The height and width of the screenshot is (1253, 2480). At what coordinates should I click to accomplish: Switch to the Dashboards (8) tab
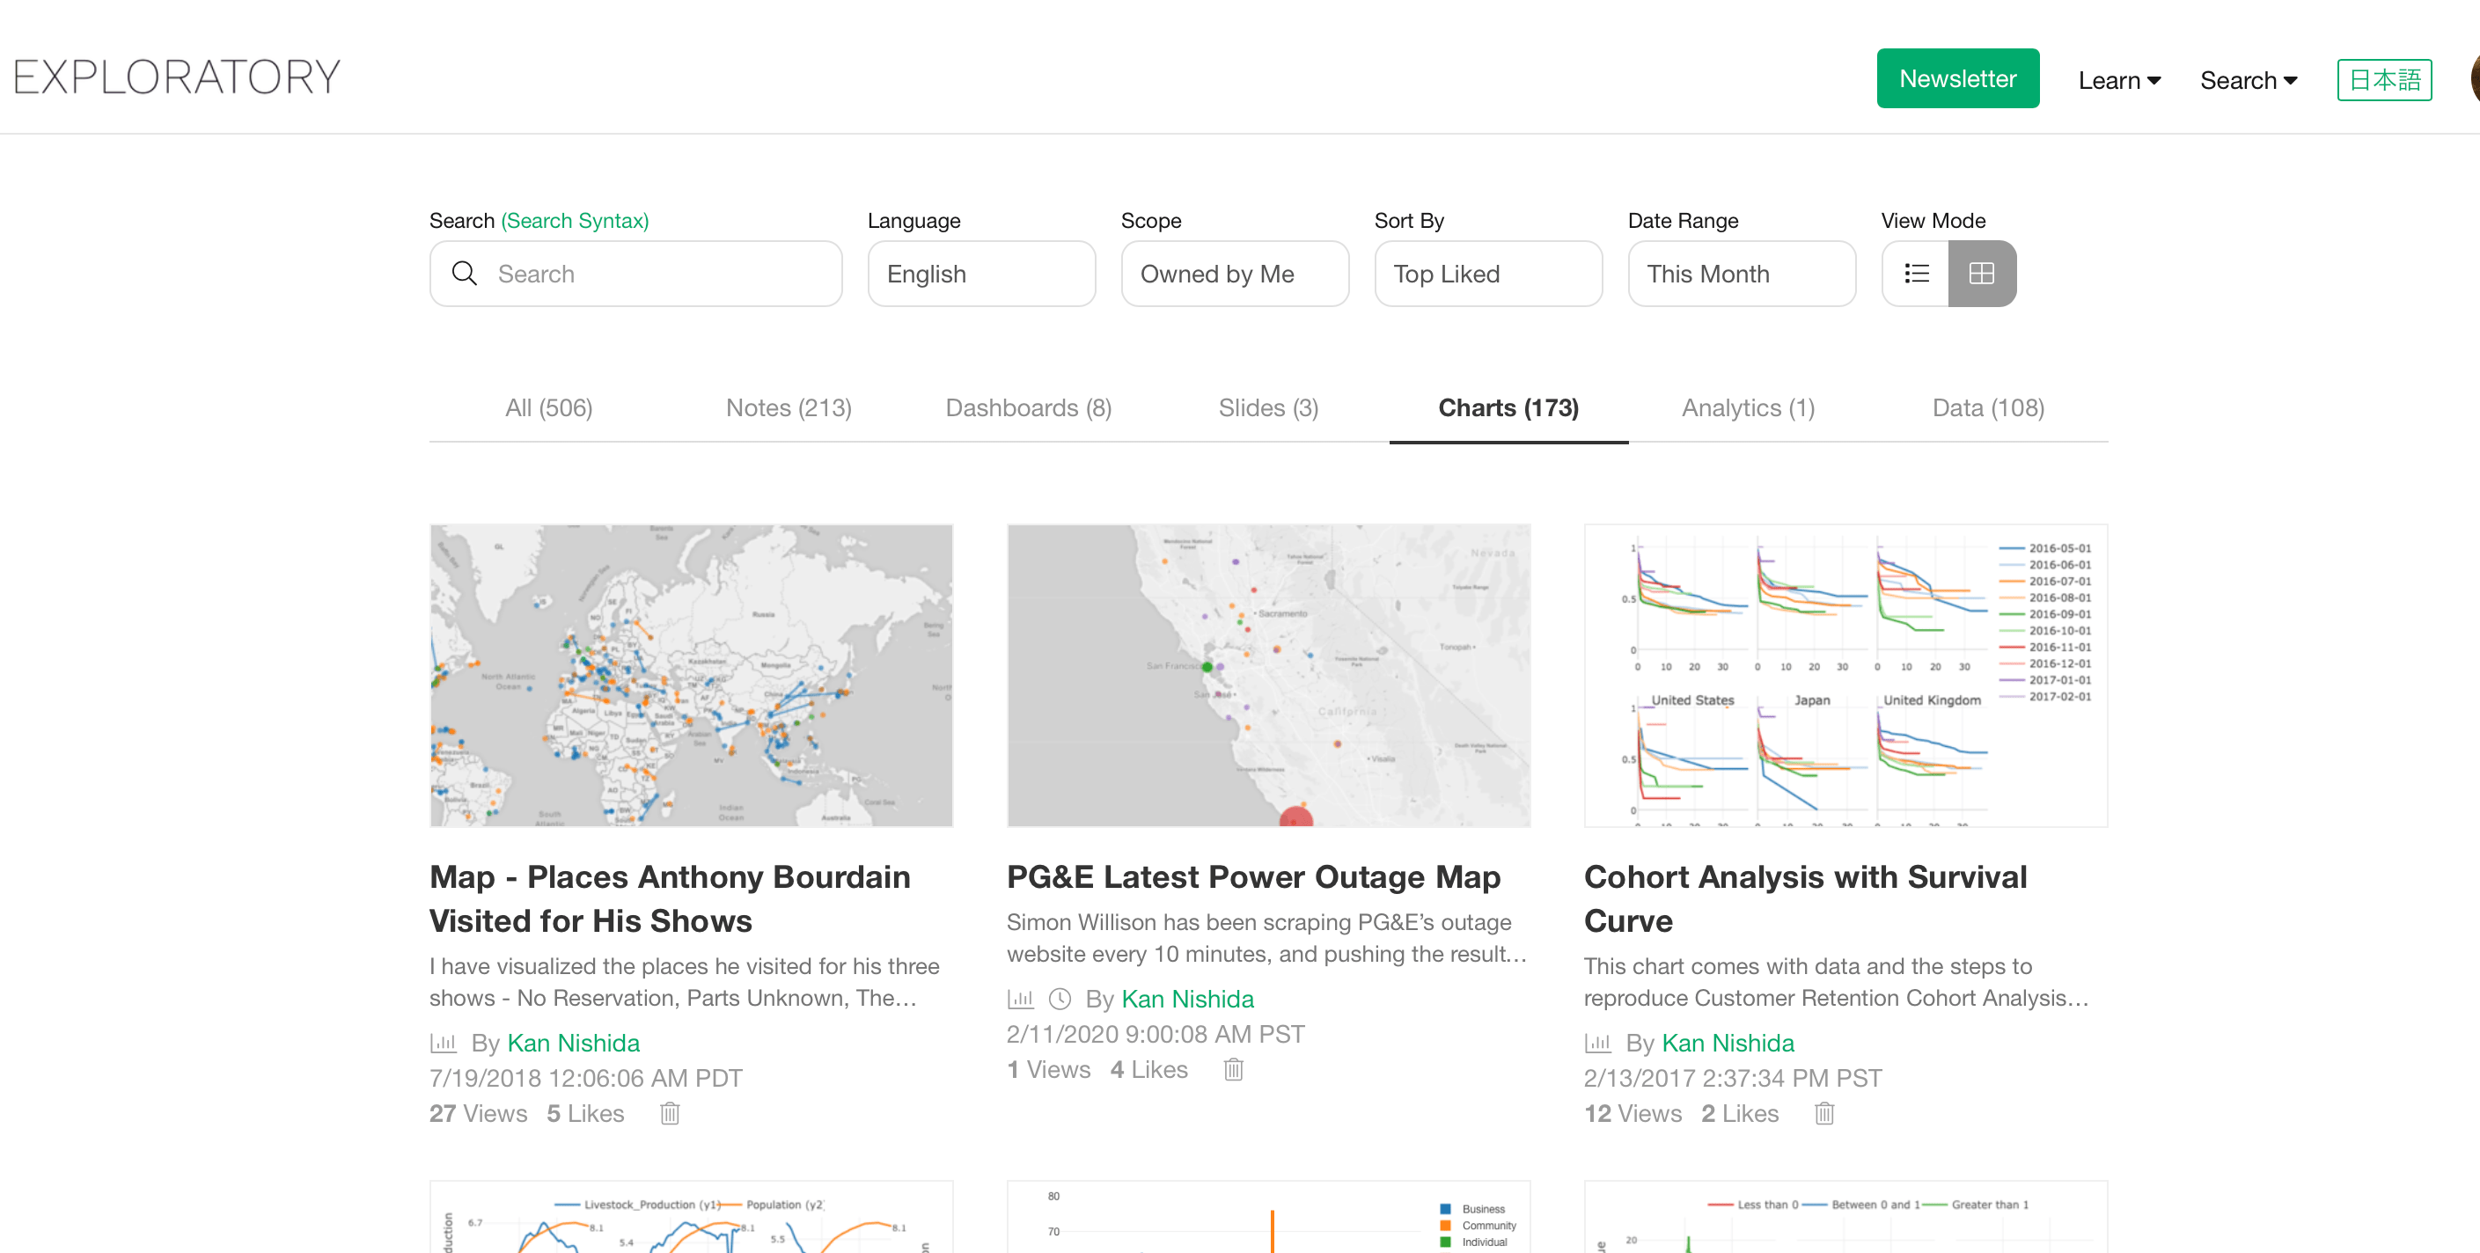1028,408
